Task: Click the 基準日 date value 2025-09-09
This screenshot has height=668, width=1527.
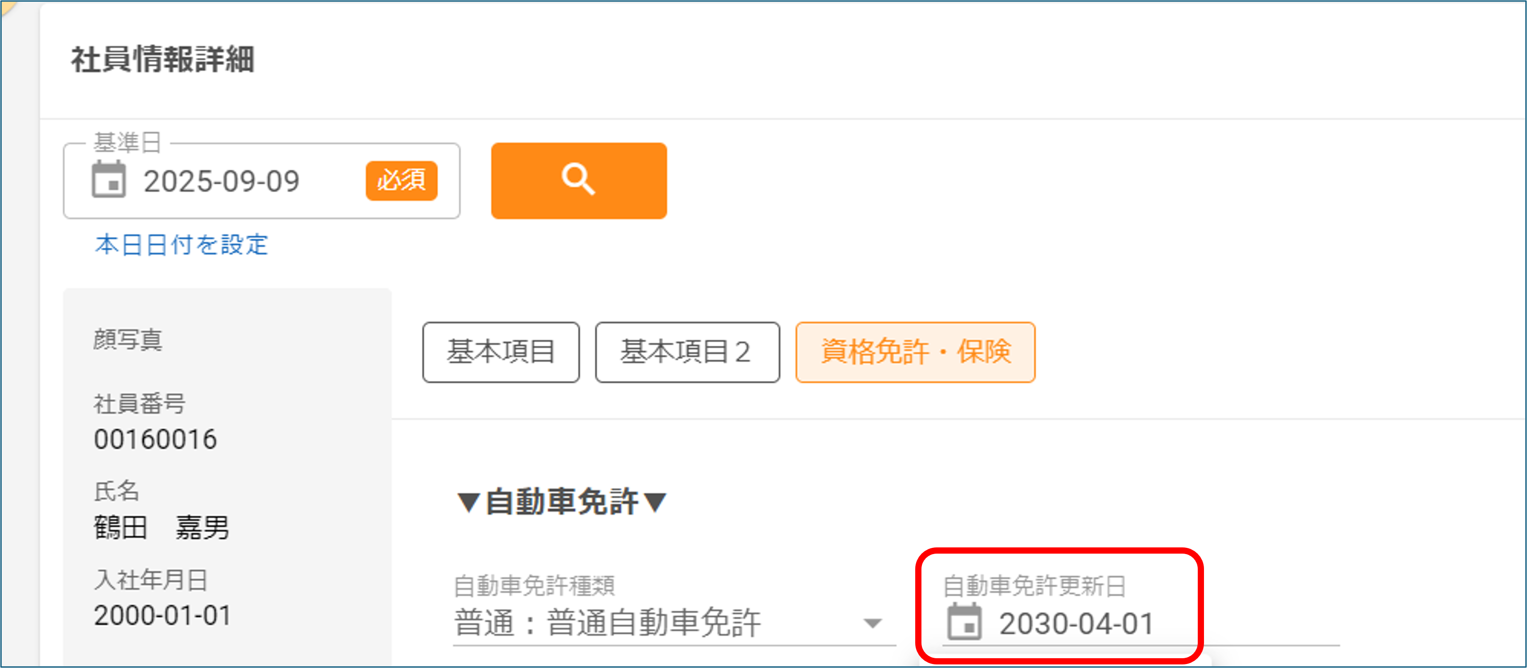Action: click(x=221, y=181)
